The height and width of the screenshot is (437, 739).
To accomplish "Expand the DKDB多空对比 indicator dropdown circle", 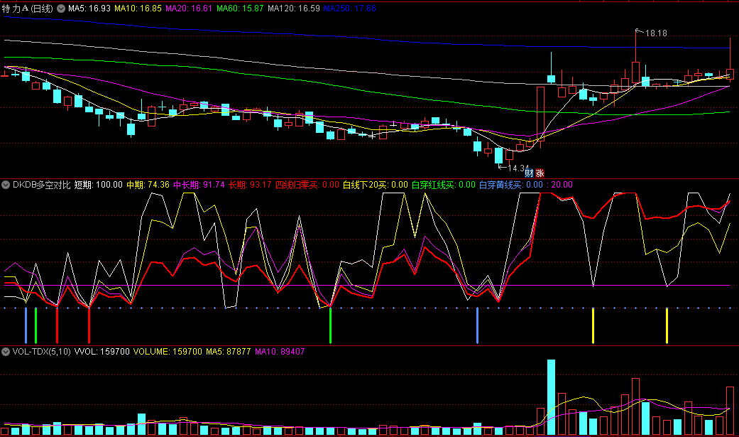I will click(x=6, y=185).
